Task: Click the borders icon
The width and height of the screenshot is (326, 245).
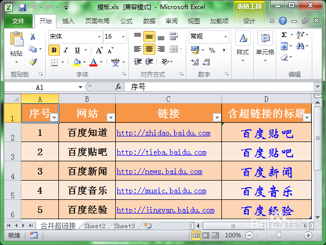Action: click(x=54, y=62)
